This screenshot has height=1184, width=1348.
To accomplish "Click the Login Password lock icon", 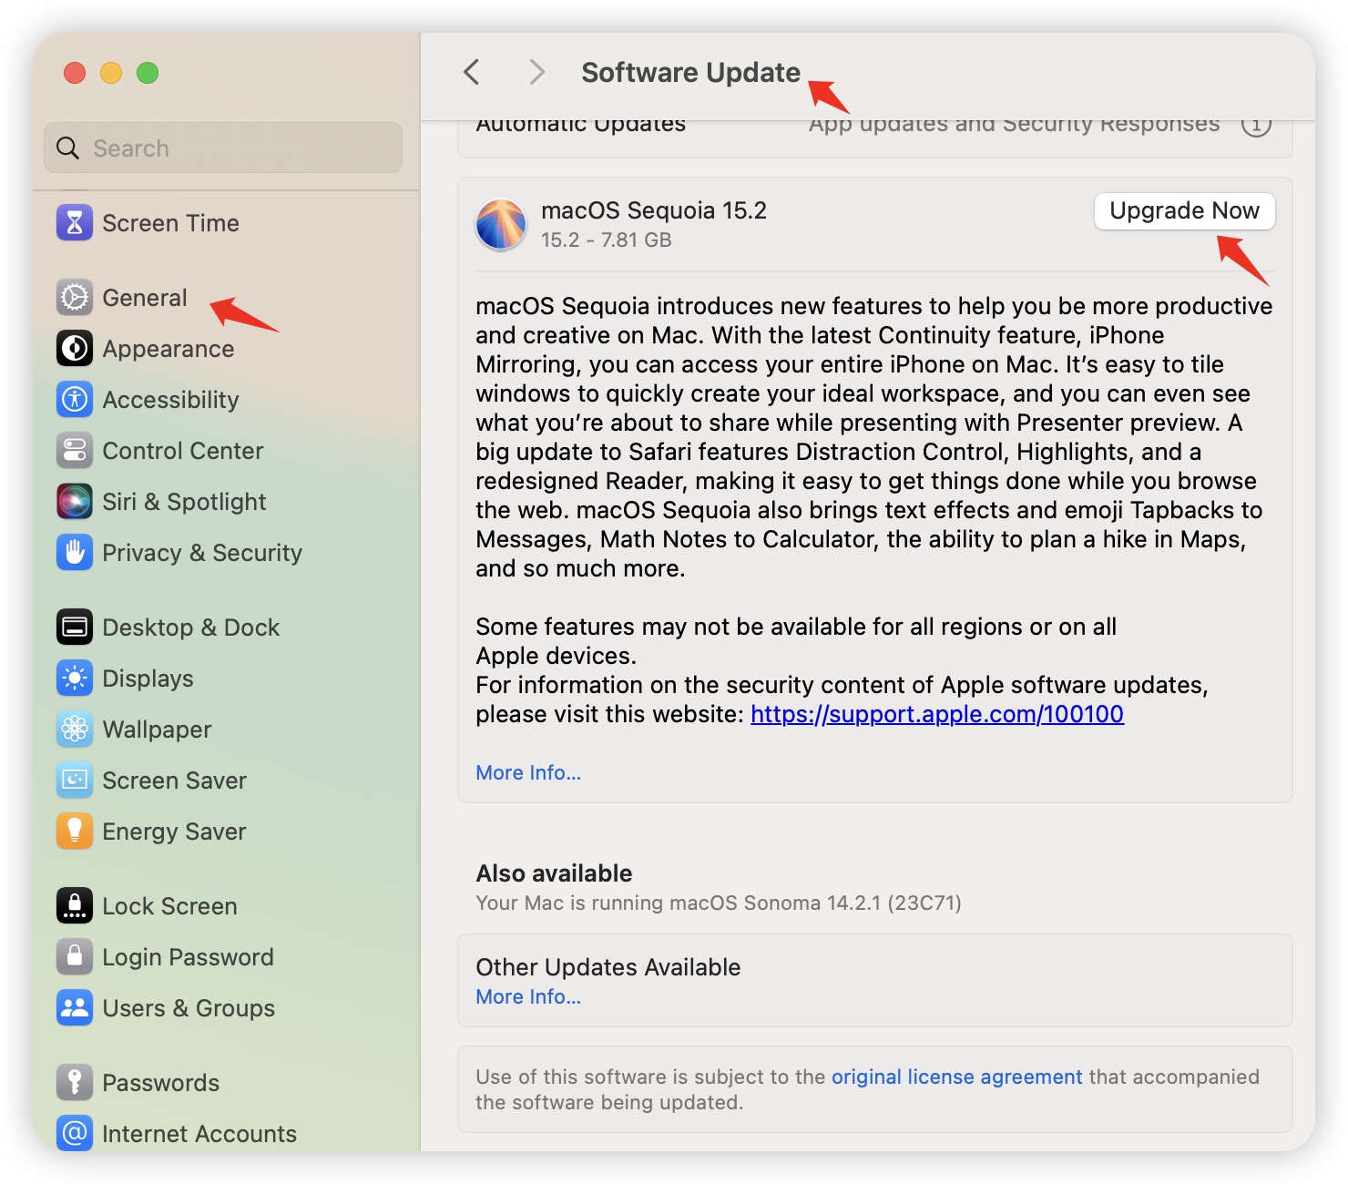I will tap(75, 957).
